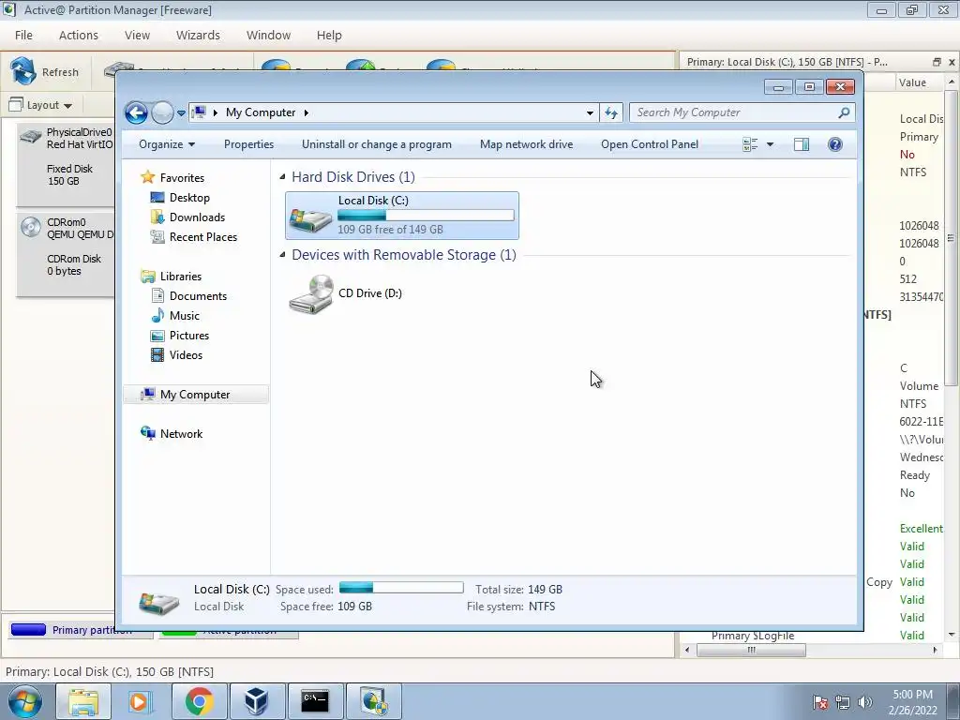Open Windows Explorer from taskbar

[83, 701]
